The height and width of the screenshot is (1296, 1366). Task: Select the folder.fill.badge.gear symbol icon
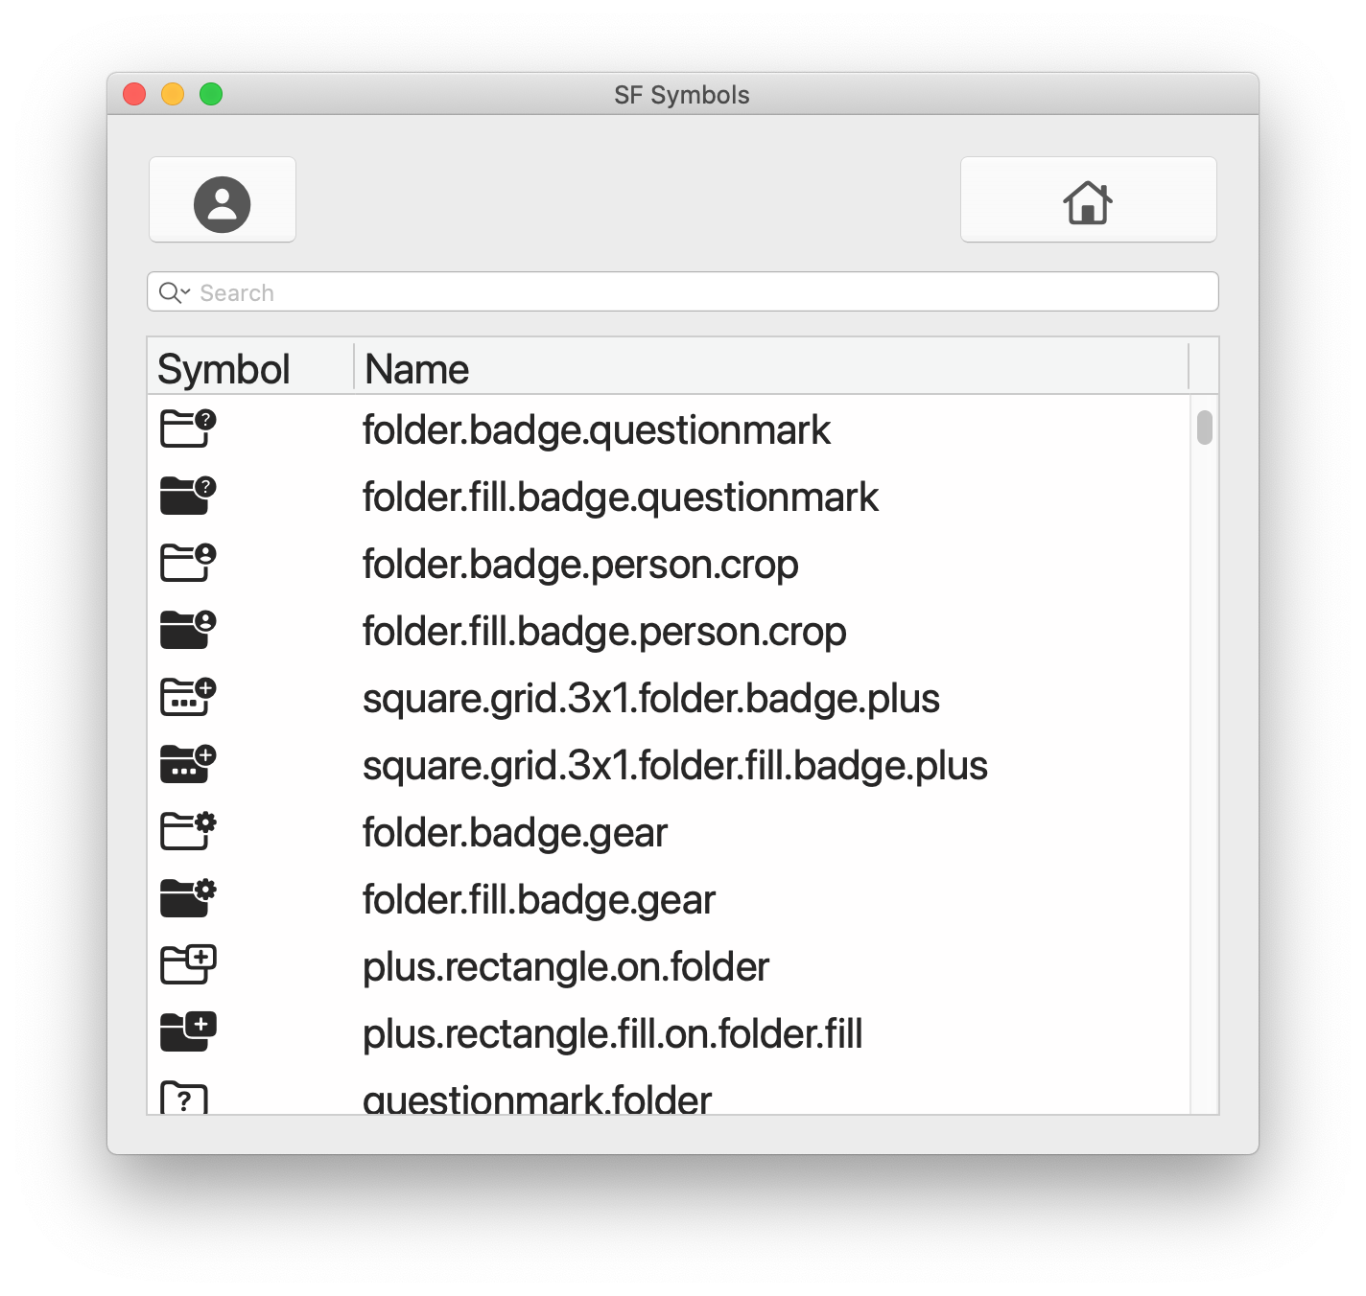pyautogui.click(x=188, y=898)
